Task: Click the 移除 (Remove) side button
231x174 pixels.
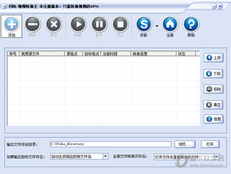Action: (214, 89)
